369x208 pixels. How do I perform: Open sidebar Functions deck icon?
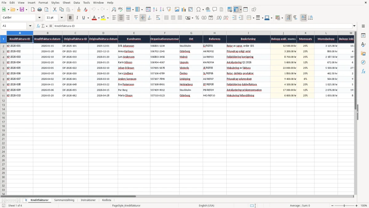point(363,71)
